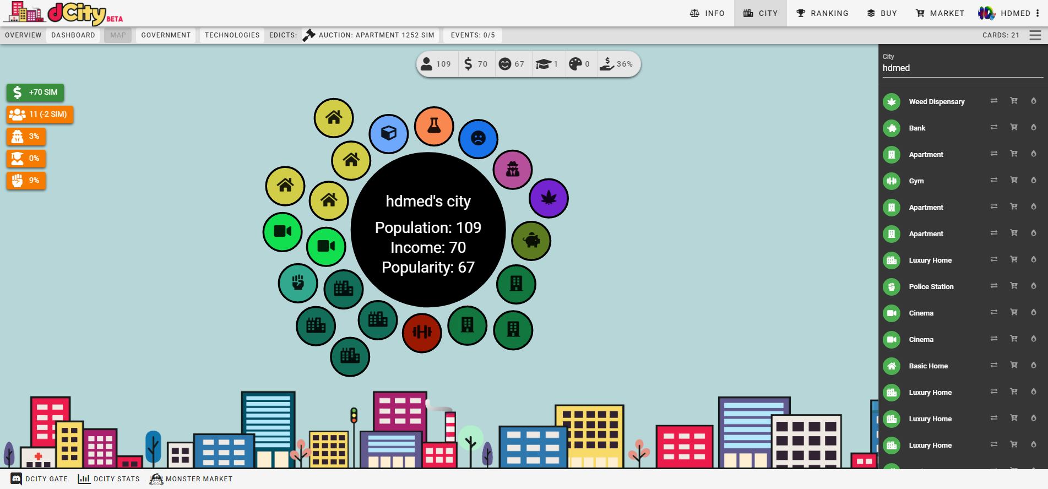Click the CARDS: 21 counter
Image resolution: width=1048 pixels, height=489 pixels.
coord(1001,35)
